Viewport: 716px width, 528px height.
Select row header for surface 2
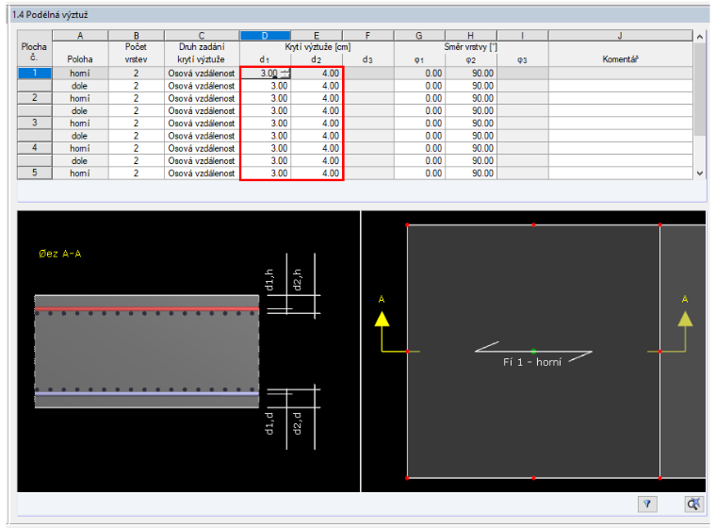point(35,98)
